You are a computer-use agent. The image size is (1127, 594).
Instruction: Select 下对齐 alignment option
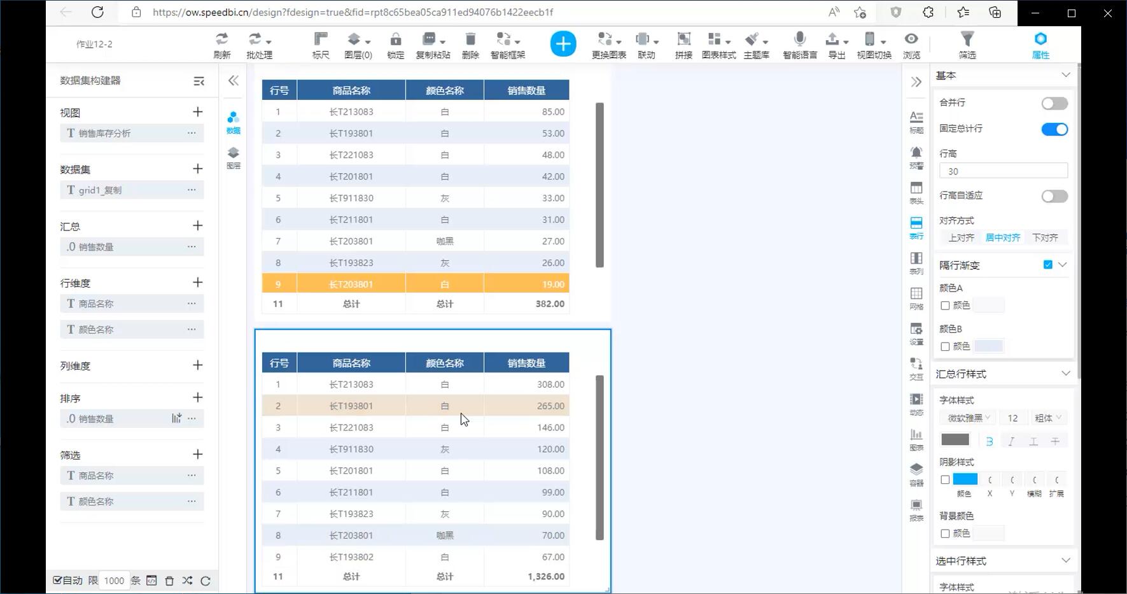pyautogui.click(x=1045, y=237)
